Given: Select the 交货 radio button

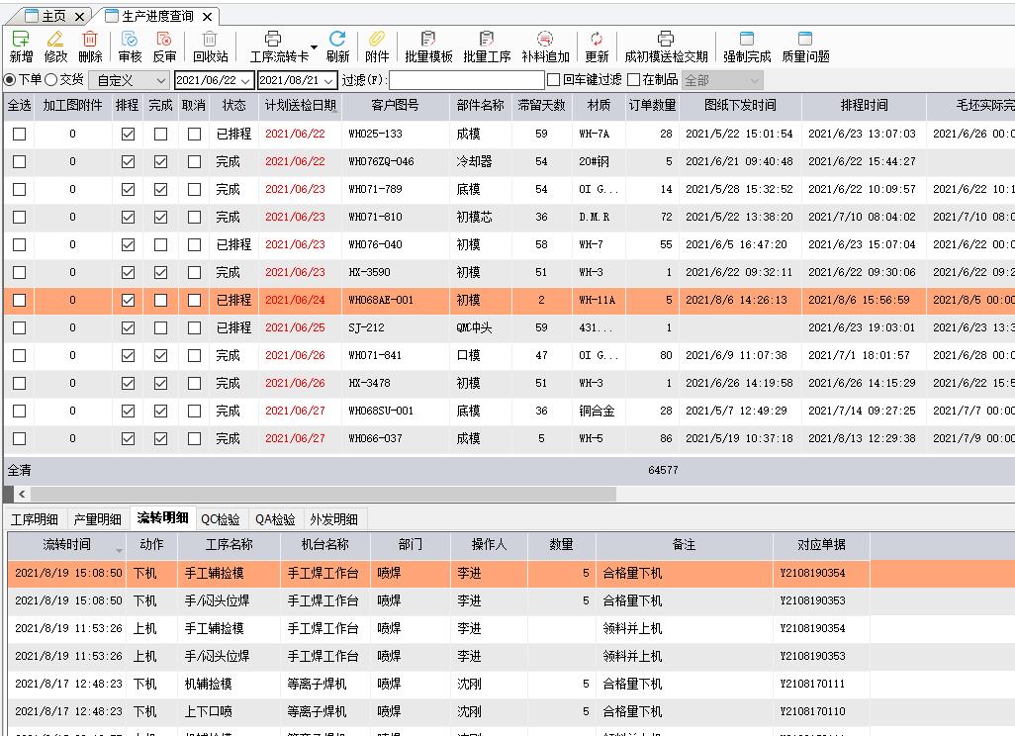Looking at the screenshot, I should [51, 79].
